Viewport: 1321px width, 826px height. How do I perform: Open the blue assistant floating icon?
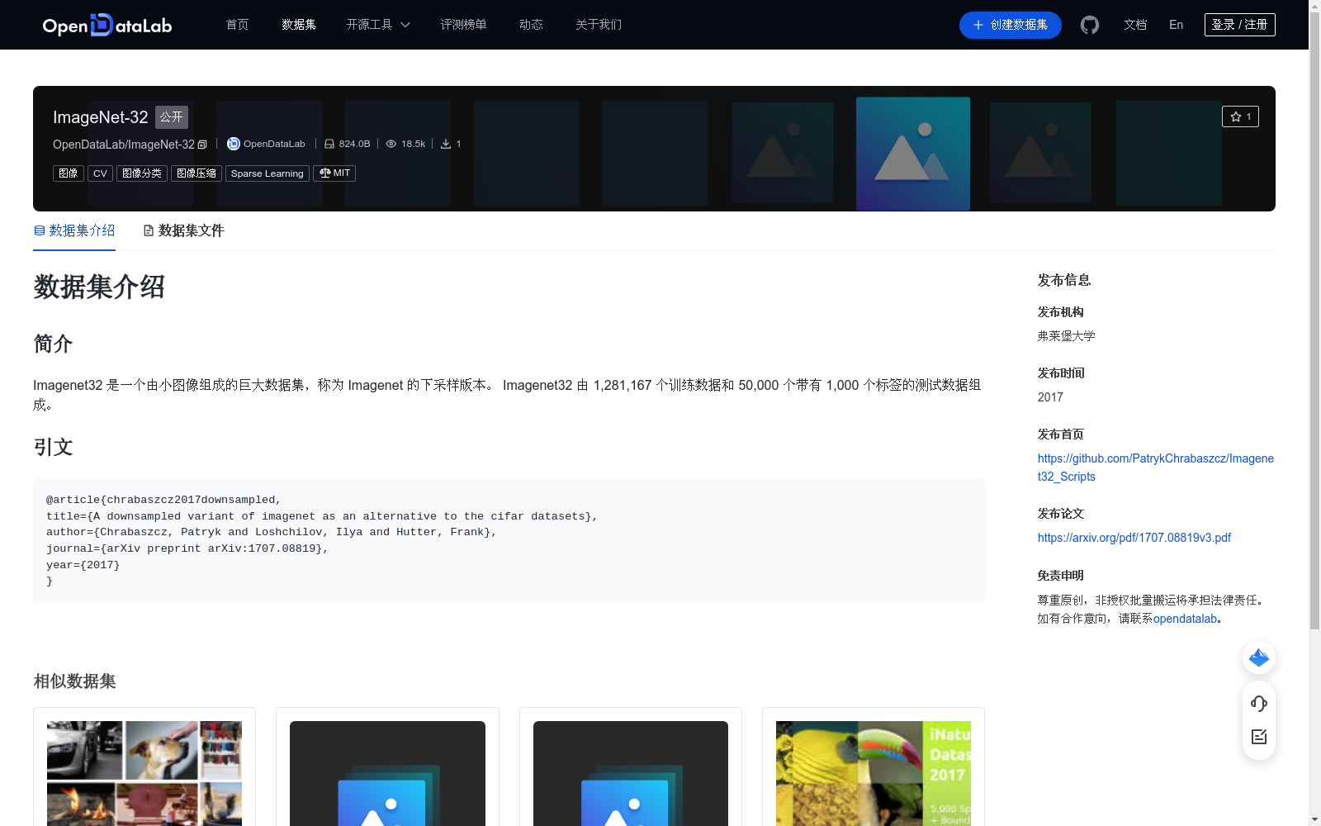(1259, 657)
